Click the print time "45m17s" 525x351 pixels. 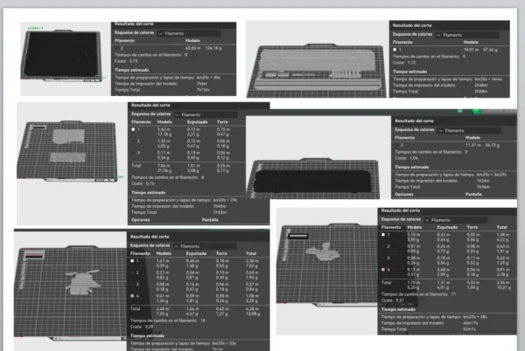471,323
